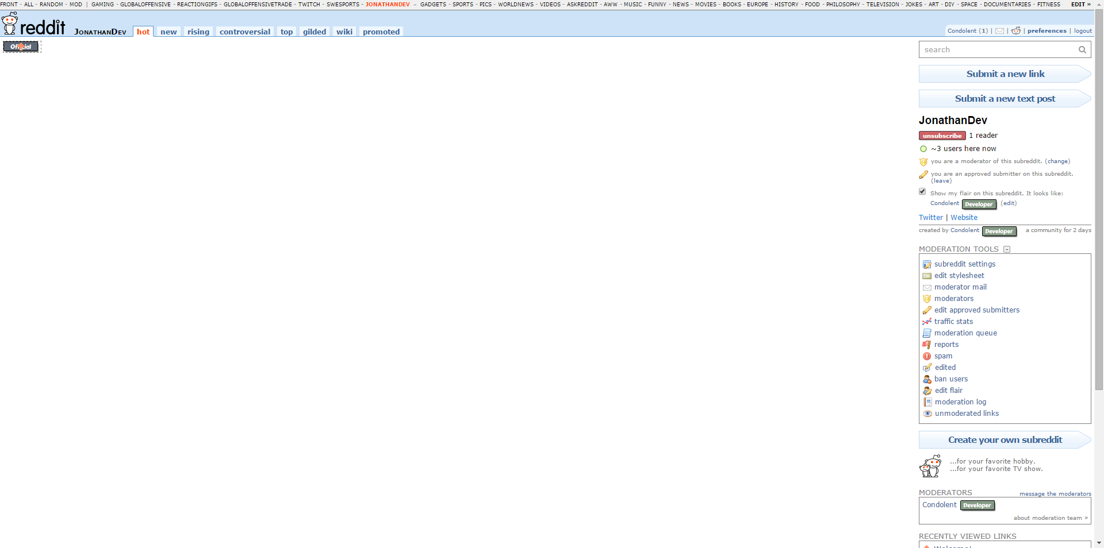Click Submit a new text post
1104x548 pixels.
coord(1005,99)
